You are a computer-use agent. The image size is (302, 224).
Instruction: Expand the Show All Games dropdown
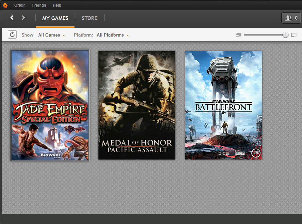click(x=52, y=35)
